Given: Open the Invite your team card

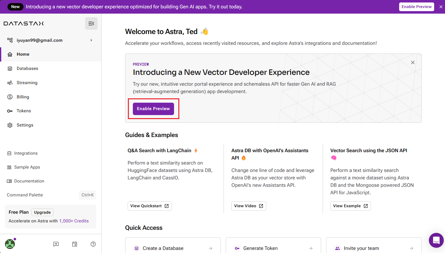Looking at the screenshot, I should click(x=374, y=246).
